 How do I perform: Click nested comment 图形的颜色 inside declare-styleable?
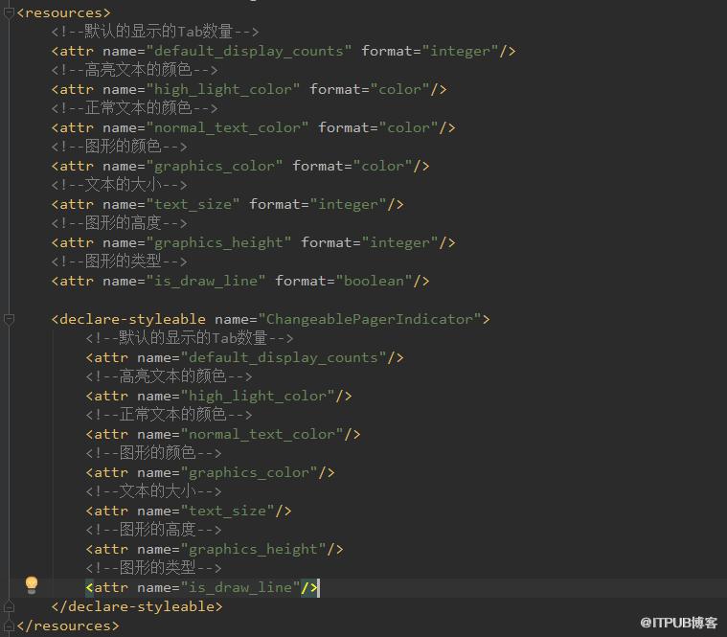point(153,453)
